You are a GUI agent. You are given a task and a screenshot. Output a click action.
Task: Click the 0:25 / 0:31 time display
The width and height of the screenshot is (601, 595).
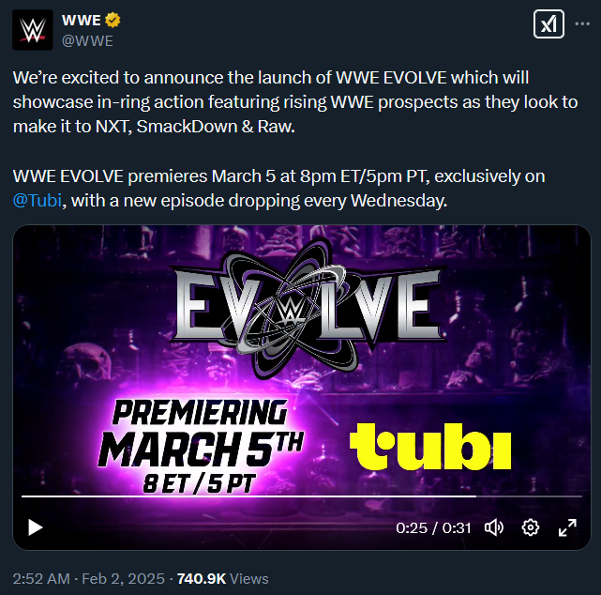[x=433, y=528]
